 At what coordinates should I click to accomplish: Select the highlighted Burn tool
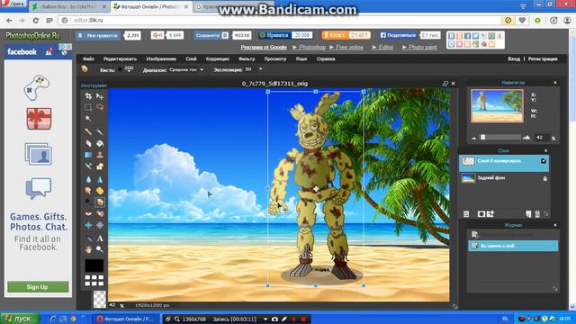100,202
